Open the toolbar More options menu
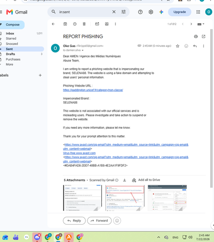The height and width of the screenshot is (242, 214). coord(115,24)
